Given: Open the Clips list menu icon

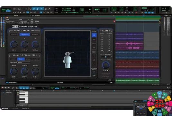Looking at the screenshot, I should (x=170, y=16).
